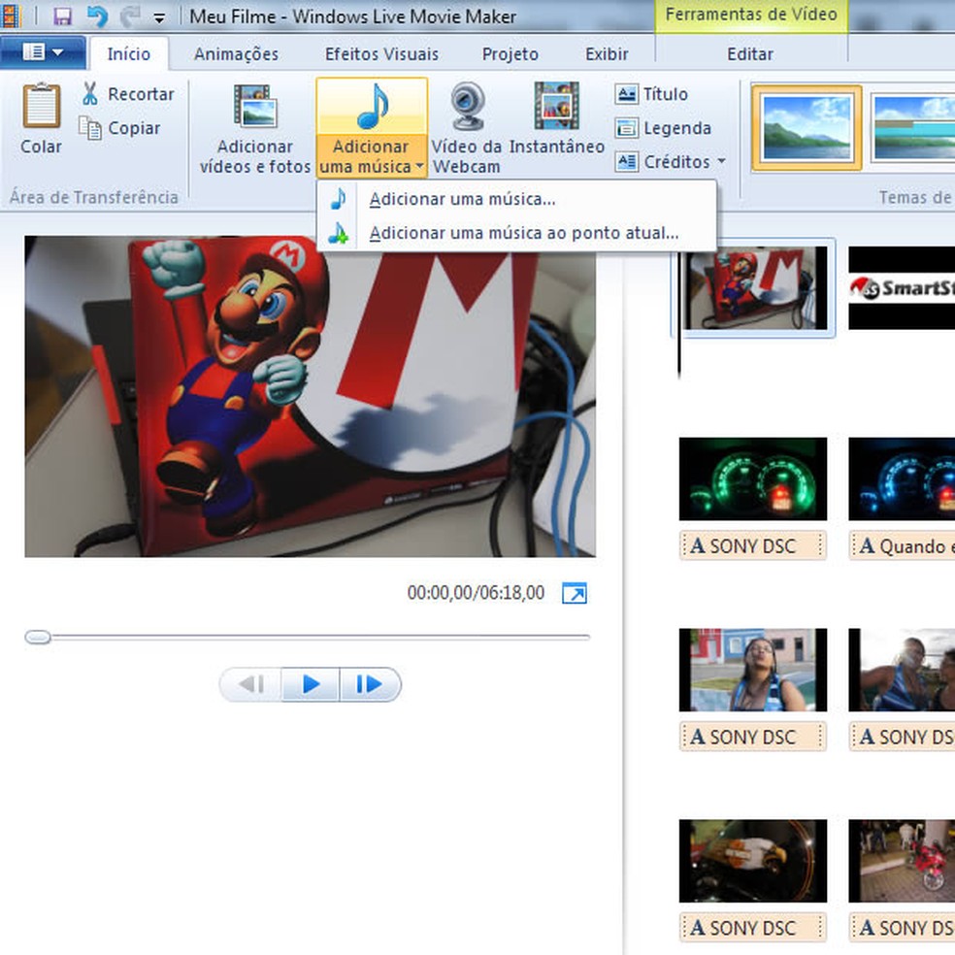Click Adicionar vídeos e fotos icon
955x955 pixels.
coord(255,107)
